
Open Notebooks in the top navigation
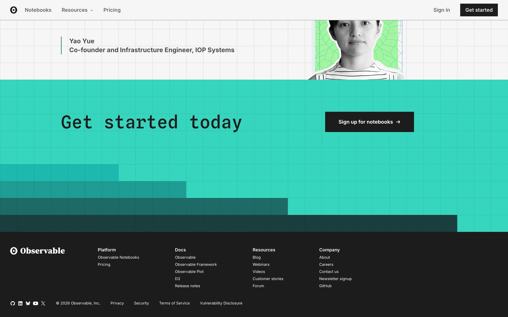(38, 10)
